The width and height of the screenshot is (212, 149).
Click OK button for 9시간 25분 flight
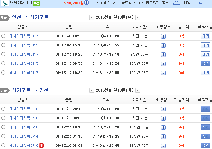(x=205, y=118)
